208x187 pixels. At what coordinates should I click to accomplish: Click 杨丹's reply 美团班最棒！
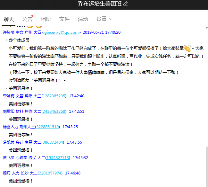[x=21, y=181]
